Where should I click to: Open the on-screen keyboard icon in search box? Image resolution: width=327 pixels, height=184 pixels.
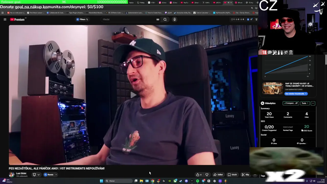[x=158, y=19]
